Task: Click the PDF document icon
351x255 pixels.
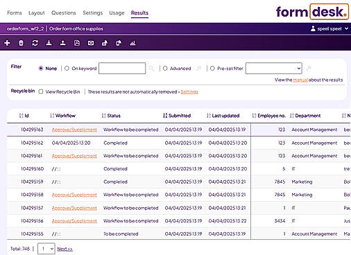Action: pos(77,43)
